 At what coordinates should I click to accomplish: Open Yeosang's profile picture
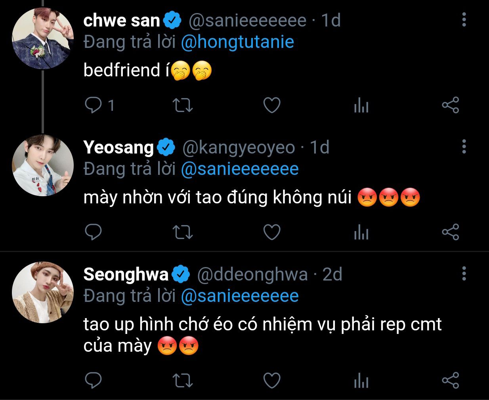point(43,165)
